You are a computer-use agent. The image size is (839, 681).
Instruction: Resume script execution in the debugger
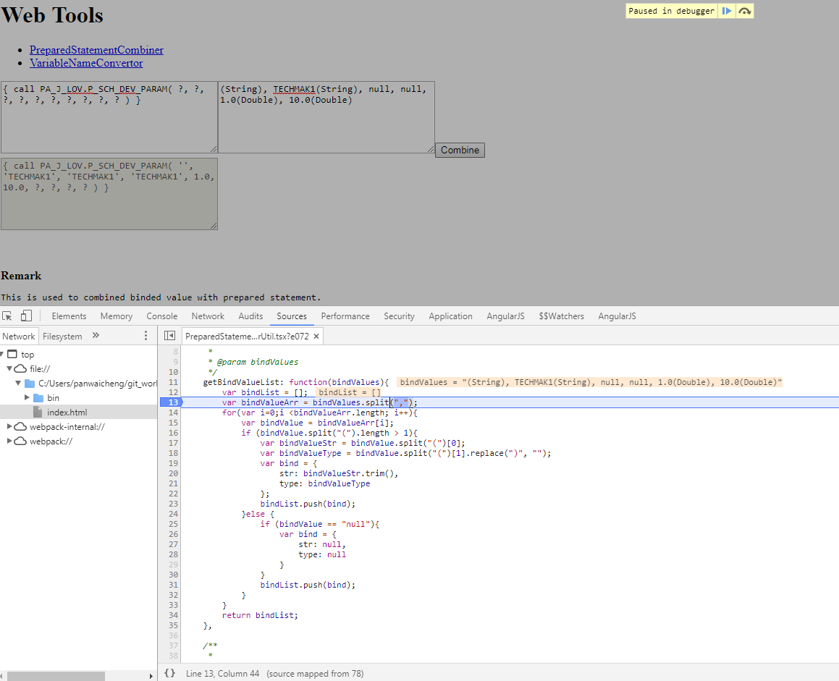727,10
